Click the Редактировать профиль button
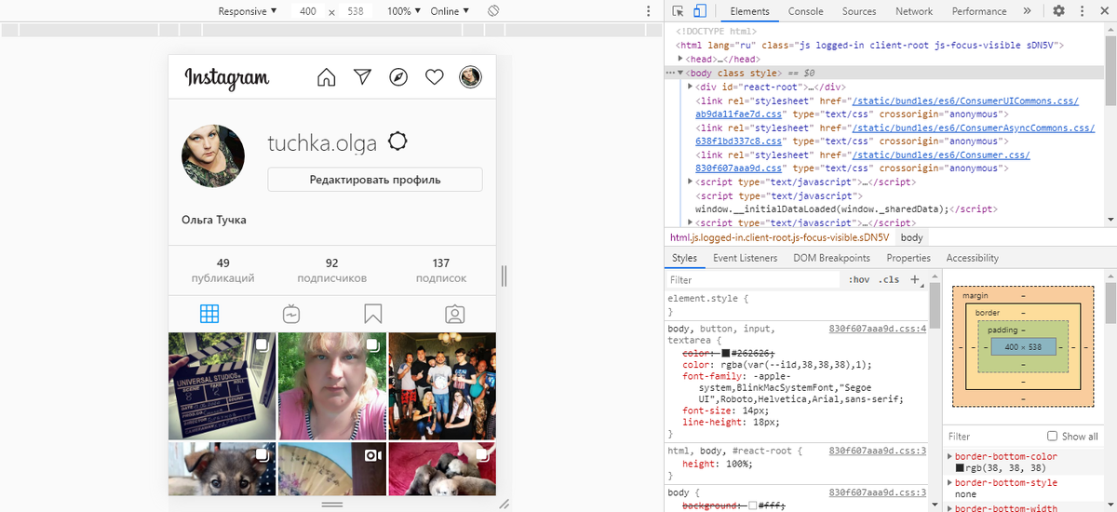The height and width of the screenshot is (512, 1117). (x=375, y=180)
